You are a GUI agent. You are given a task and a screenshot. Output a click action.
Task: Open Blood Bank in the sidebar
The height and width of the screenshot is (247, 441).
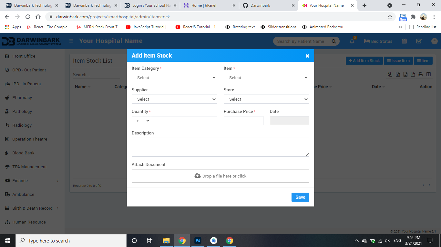23,153
